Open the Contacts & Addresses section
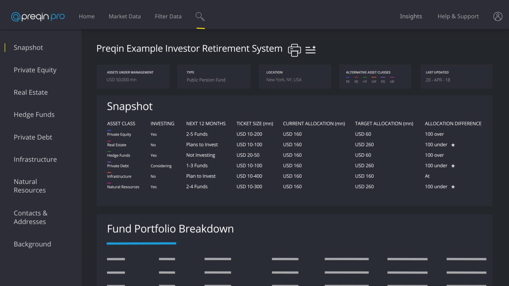The image size is (509, 286). point(30,217)
